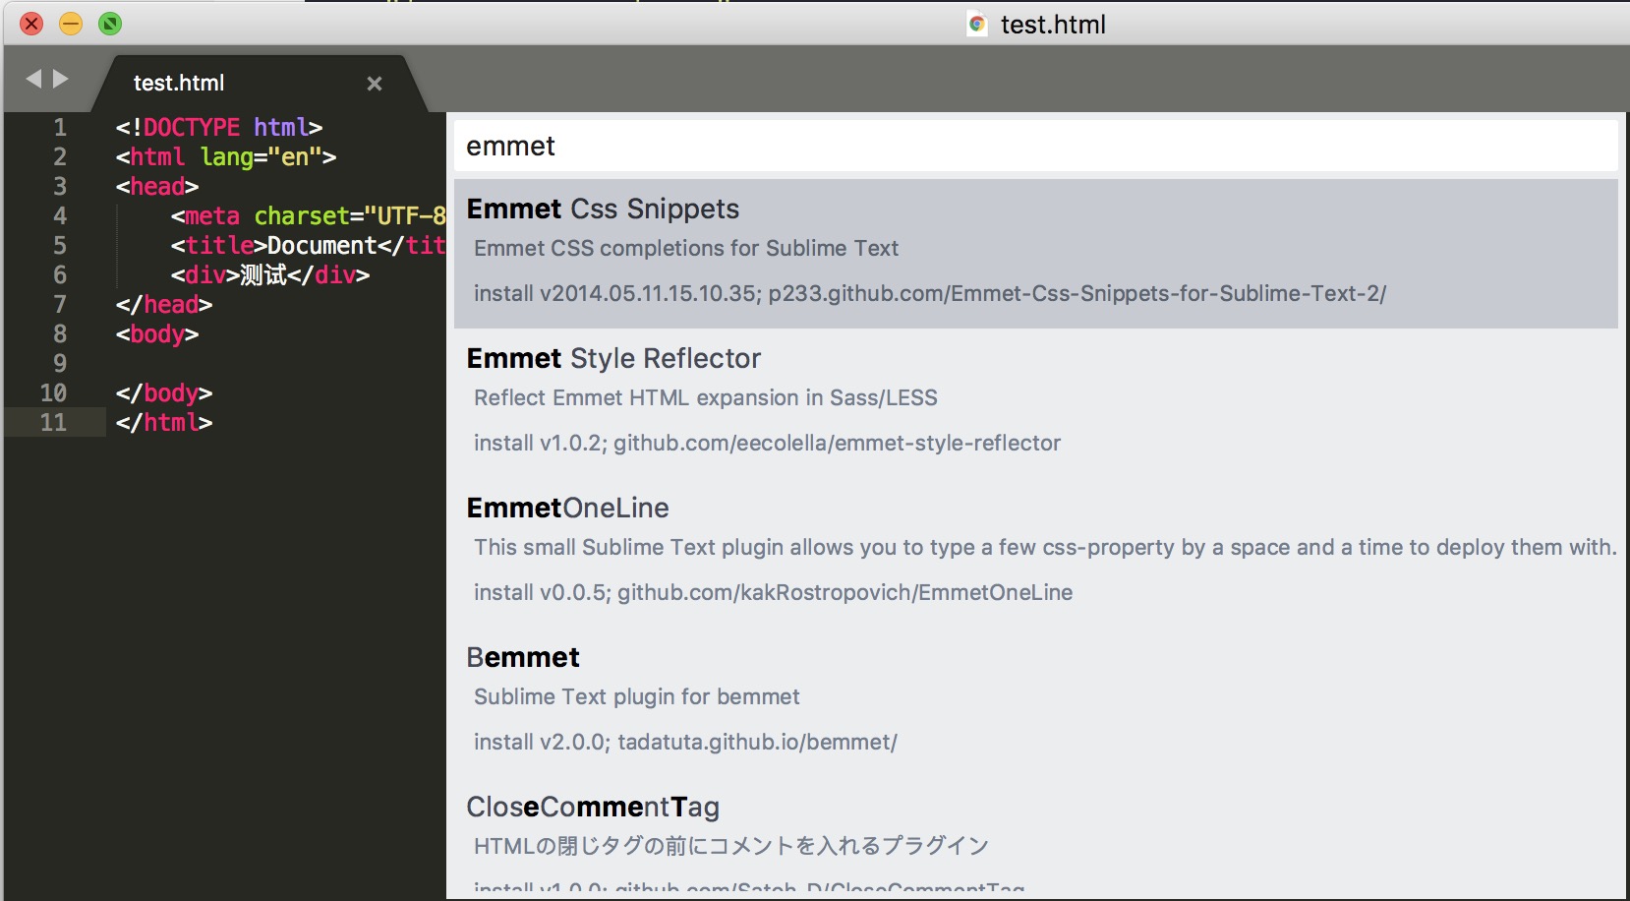Screen dimensions: 1630x901
Task: Click the github.com/kakRostropovich/EmmetOneLine line
Action: tap(773, 592)
